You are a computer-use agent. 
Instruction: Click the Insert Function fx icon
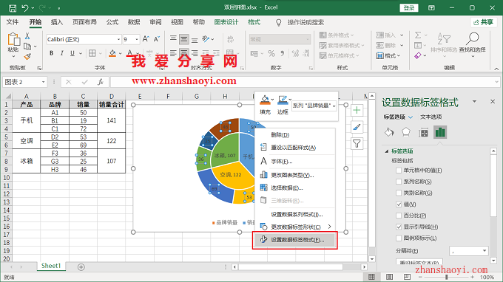101,82
